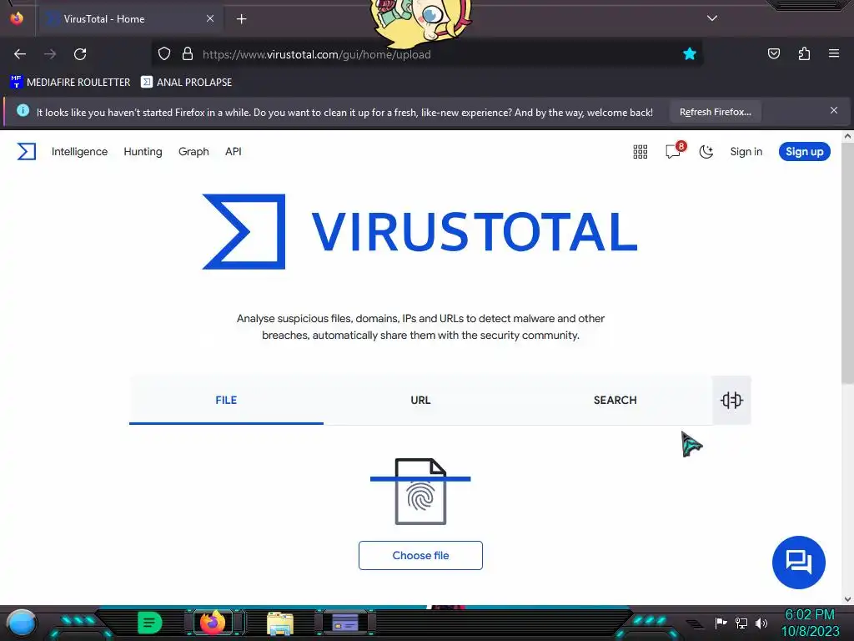Image resolution: width=854 pixels, height=641 pixels.
Task: Click the VirusTotal sigma logo in navbar
Action: tap(26, 152)
